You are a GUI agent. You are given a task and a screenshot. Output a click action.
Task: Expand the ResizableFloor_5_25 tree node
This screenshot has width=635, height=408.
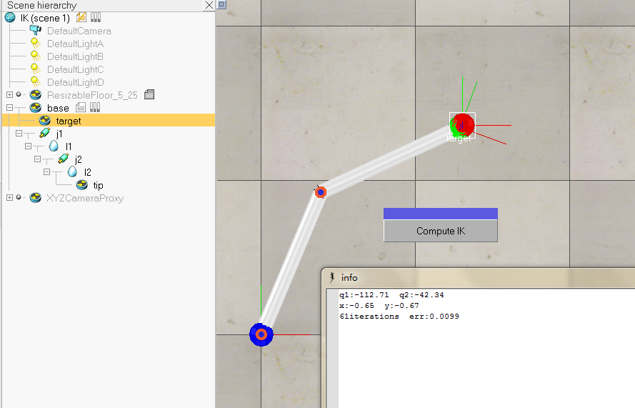tap(9, 94)
